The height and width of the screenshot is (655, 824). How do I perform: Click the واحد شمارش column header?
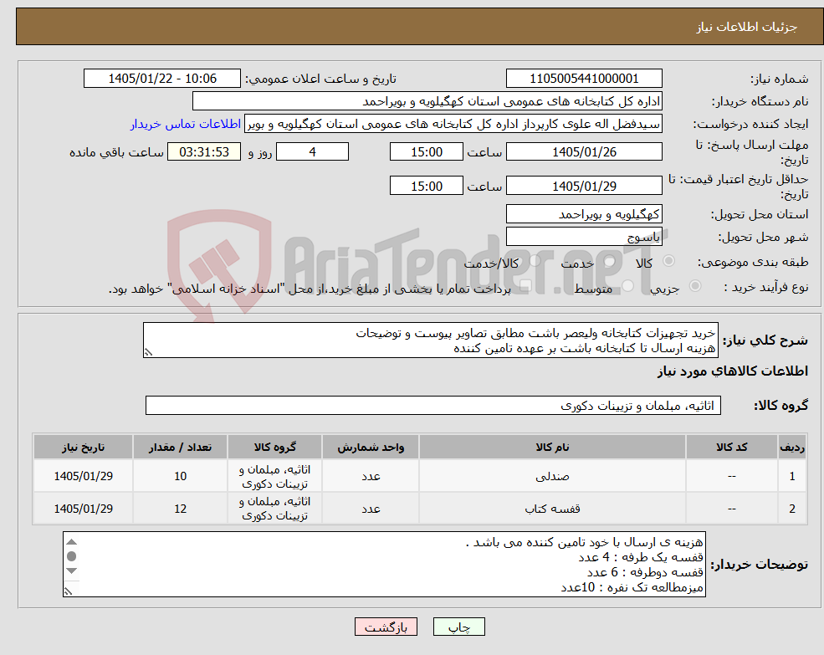pos(371,447)
